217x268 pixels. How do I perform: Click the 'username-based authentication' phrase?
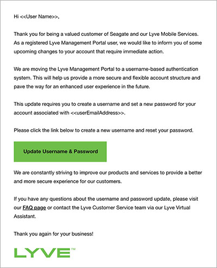click(x=162, y=69)
